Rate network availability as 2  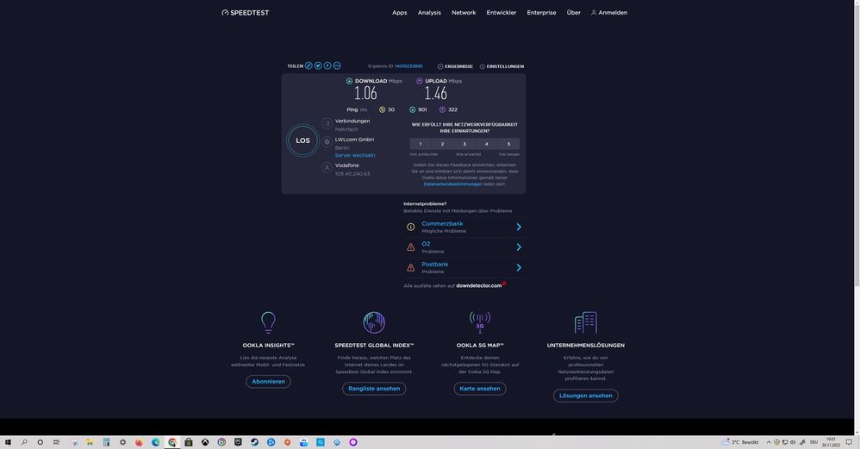pyautogui.click(x=443, y=144)
